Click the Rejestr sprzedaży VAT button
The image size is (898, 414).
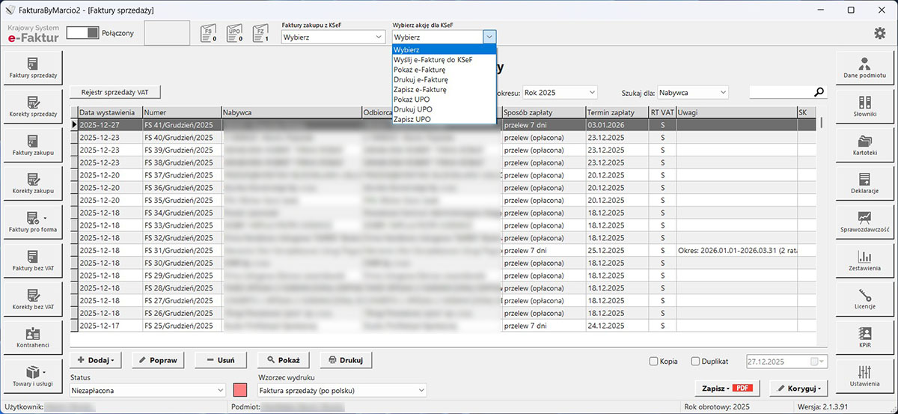pos(115,92)
